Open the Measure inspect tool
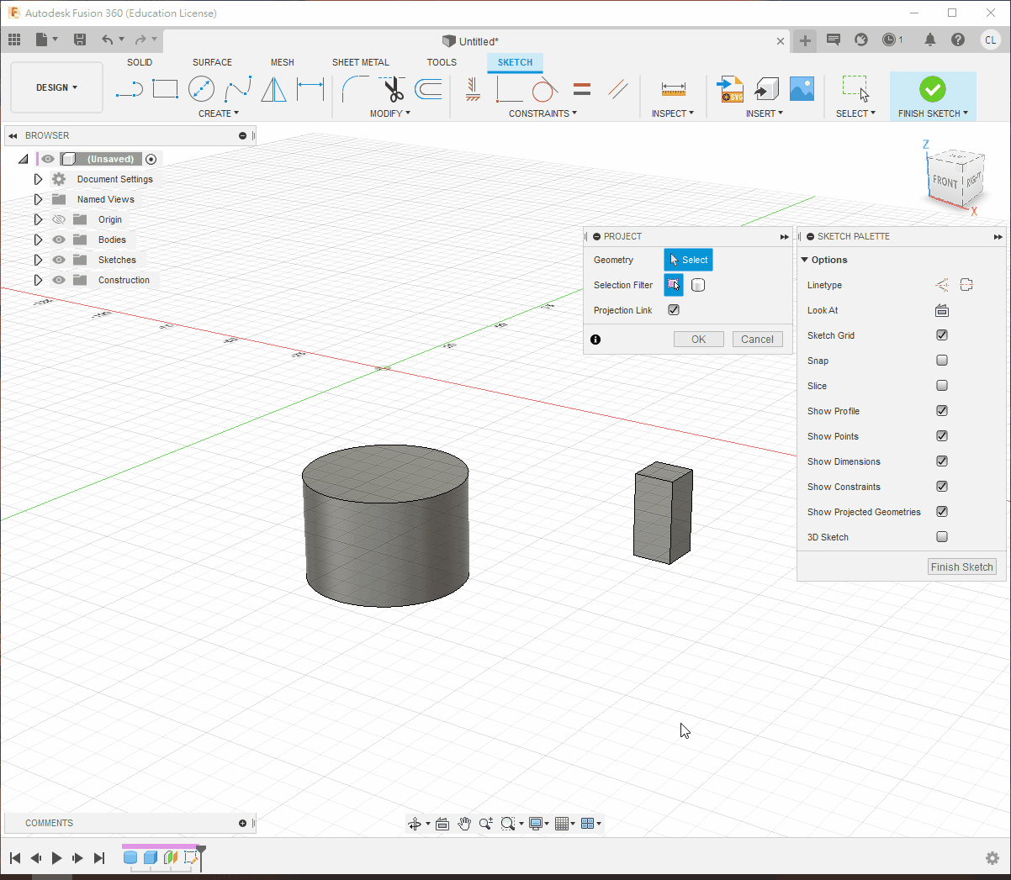 (x=673, y=89)
